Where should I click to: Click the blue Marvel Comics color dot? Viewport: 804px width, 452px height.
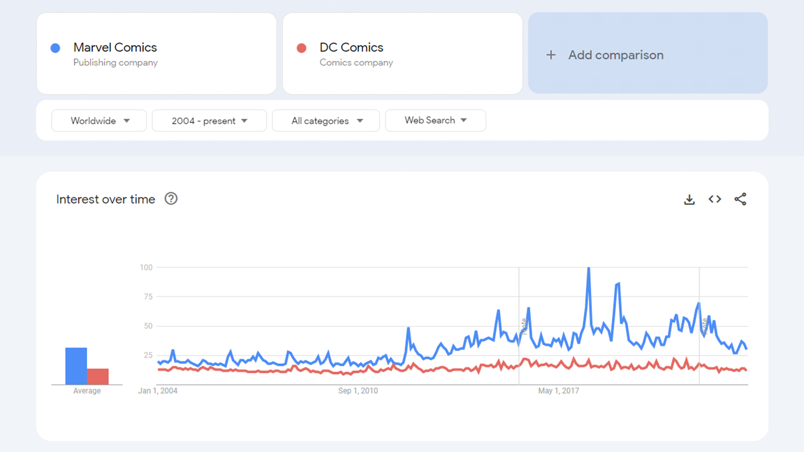pyautogui.click(x=55, y=48)
